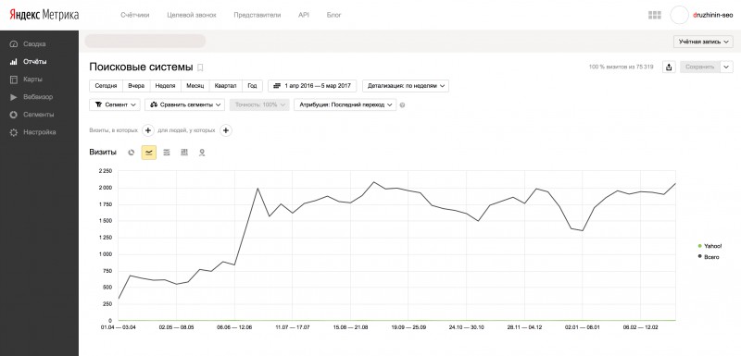
Task: Select the Квартал period
Action: pos(225,86)
